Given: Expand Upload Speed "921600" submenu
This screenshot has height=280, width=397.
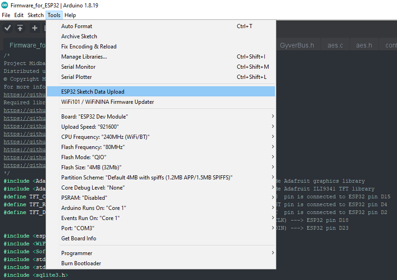Looking at the screenshot, I should pos(161,126).
